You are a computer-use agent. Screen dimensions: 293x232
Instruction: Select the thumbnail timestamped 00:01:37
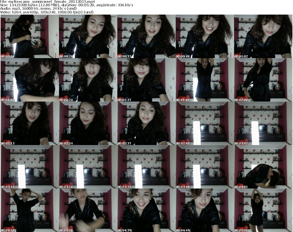pyautogui.click(x=146, y=80)
